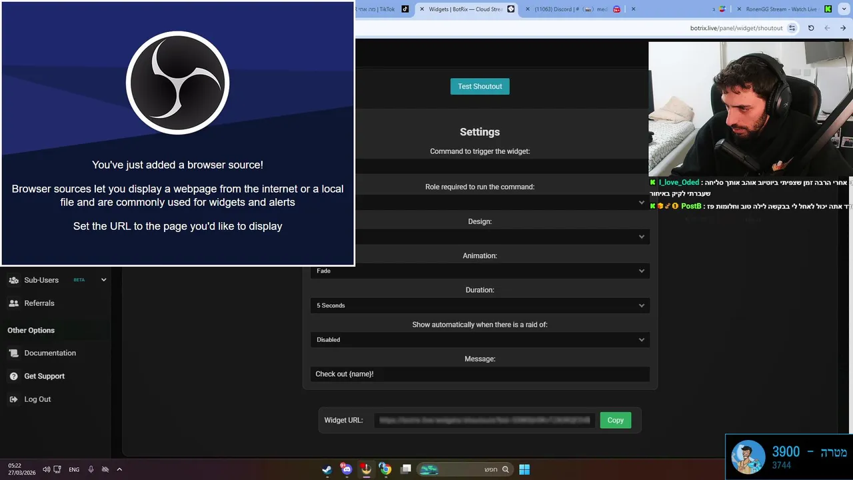The image size is (853, 480).
Task: Open the Design dropdown
Action: click(502, 237)
